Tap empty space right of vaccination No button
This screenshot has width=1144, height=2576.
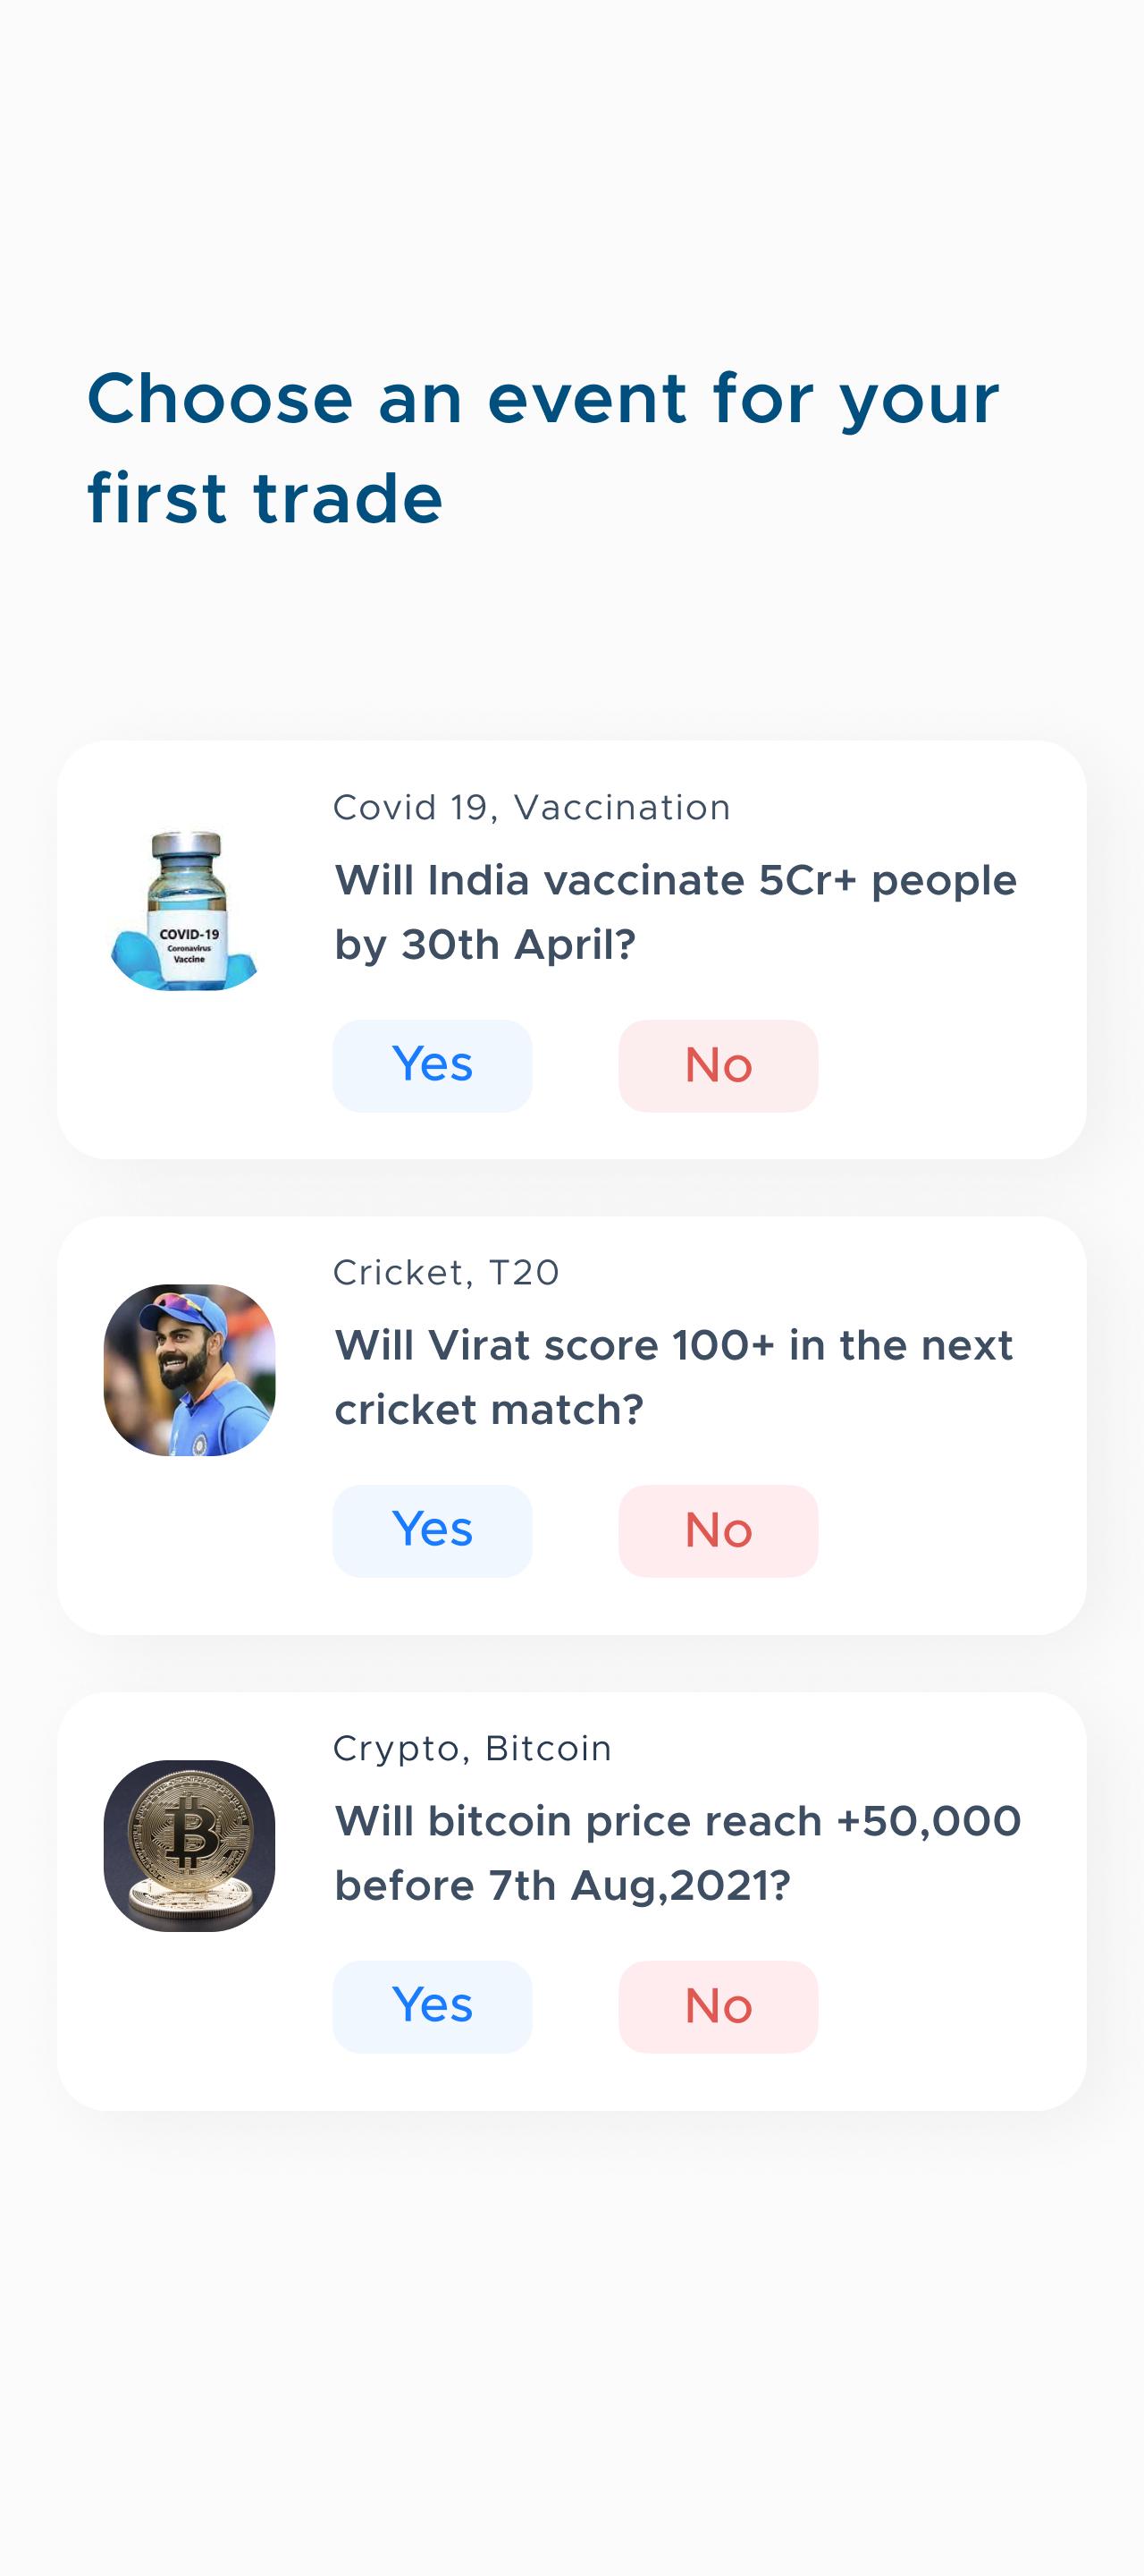click(949, 1065)
